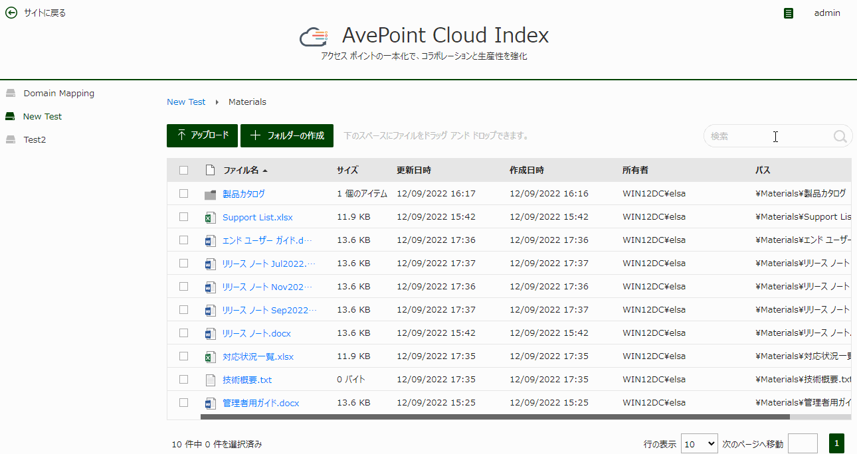Open the green document icon next to admin
The height and width of the screenshot is (454, 857).
789,13
